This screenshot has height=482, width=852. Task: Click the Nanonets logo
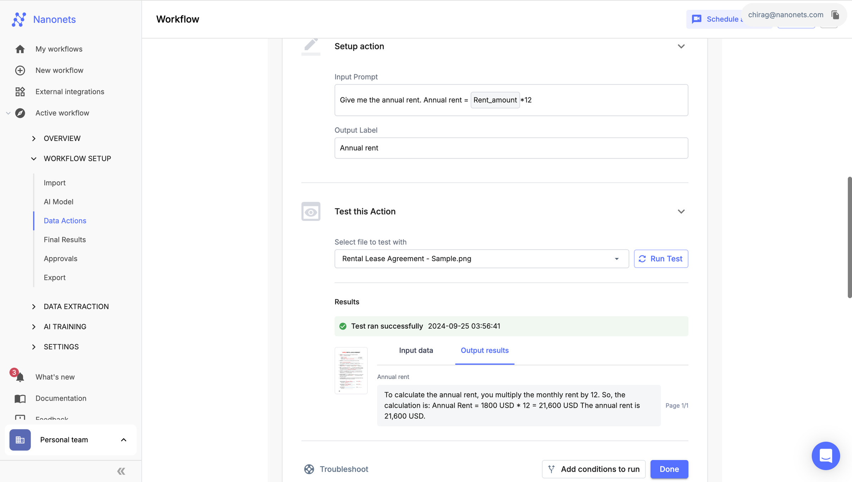19,19
